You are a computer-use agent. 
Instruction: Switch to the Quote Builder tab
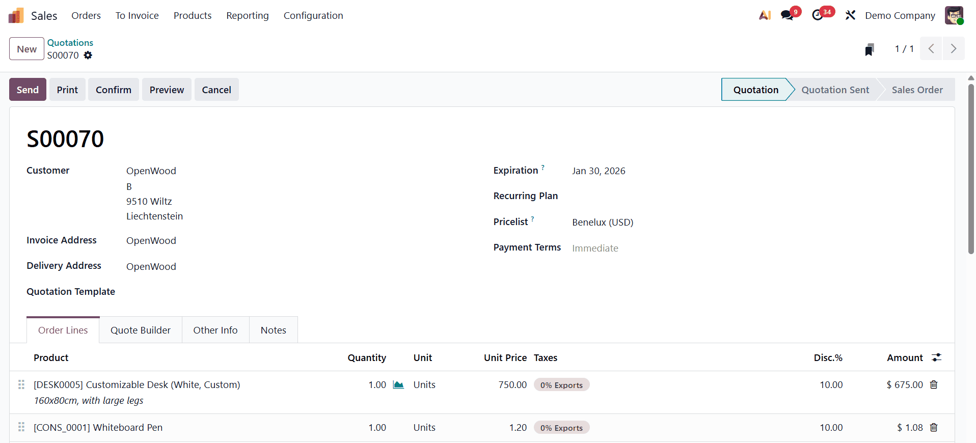(x=141, y=330)
